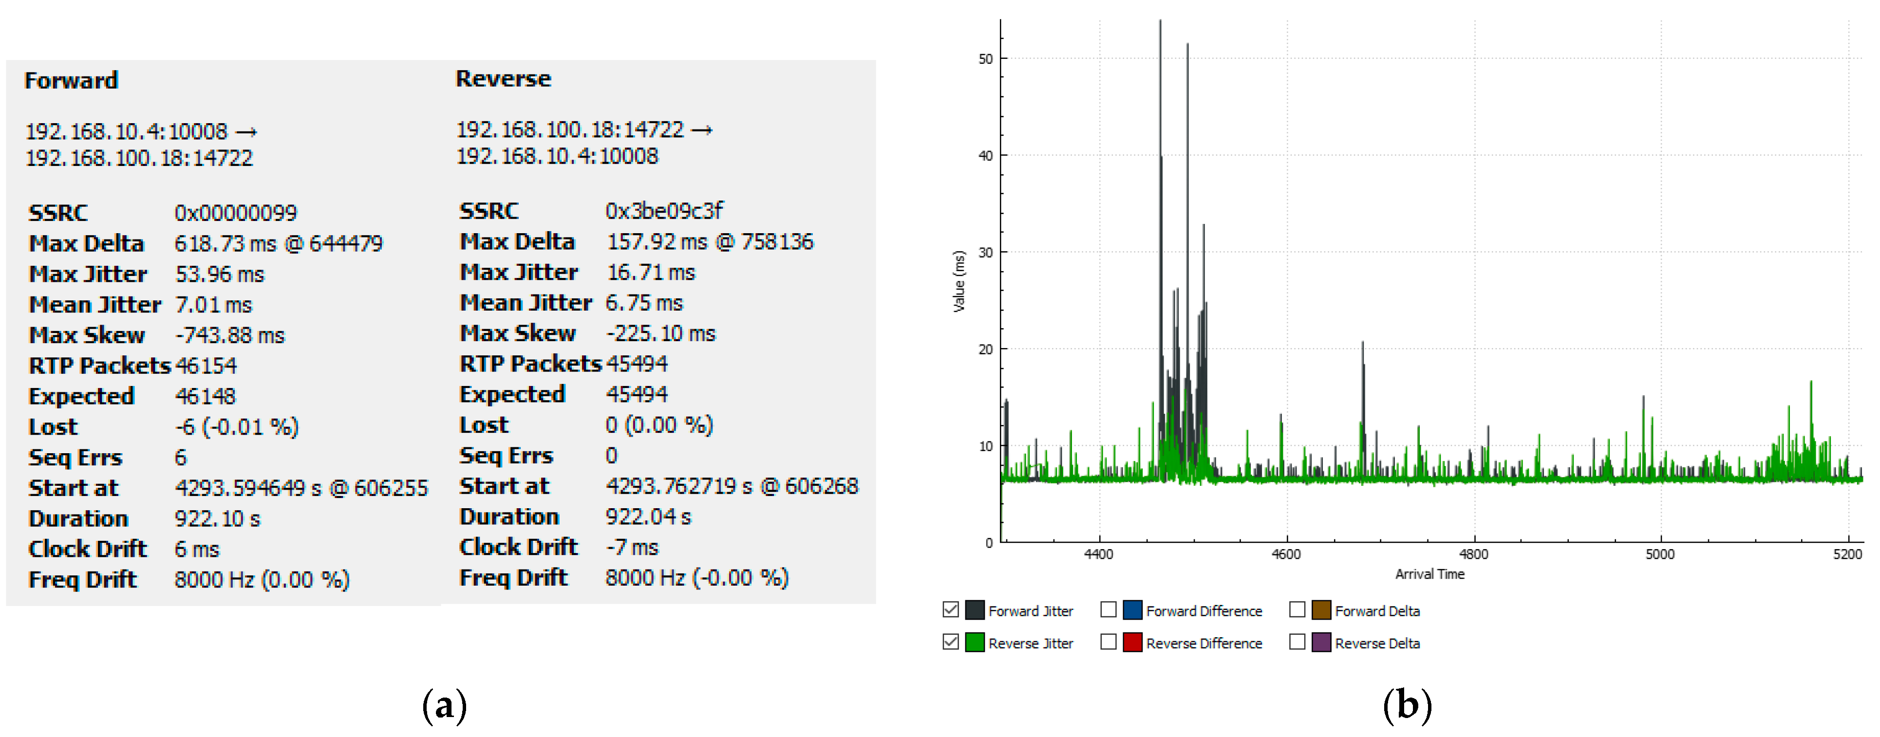Check the Forward Delta checkbox

tap(1297, 609)
